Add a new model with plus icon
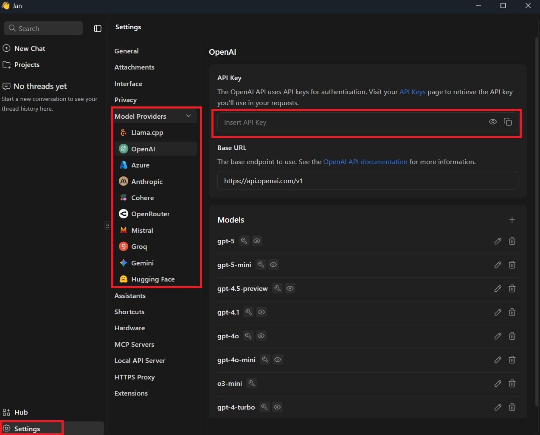540x435 pixels. point(512,220)
